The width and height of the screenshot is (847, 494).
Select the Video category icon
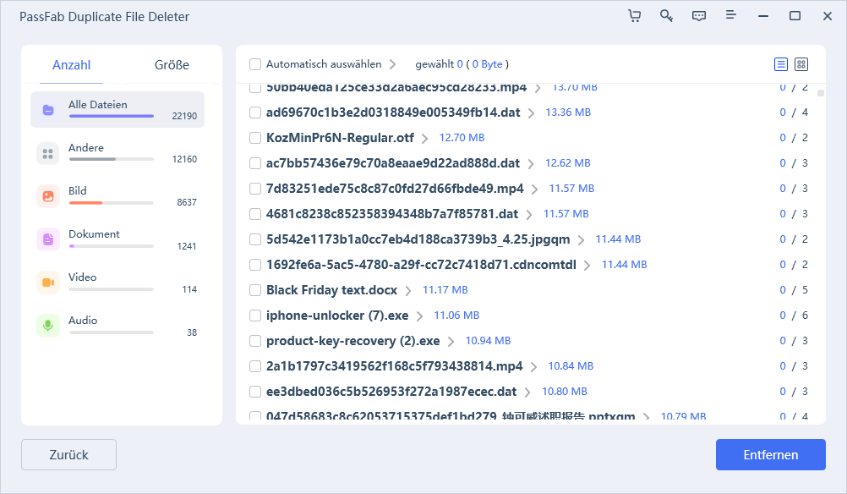pyautogui.click(x=48, y=283)
